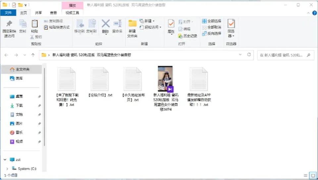
Task: Click the folder search input field
Action: pyautogui.click(x=283, y=55)
